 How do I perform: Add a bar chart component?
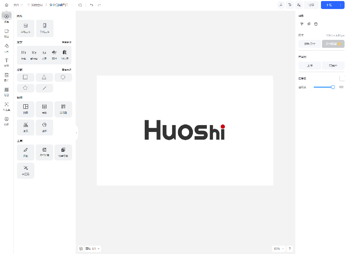tap(26, 127)
